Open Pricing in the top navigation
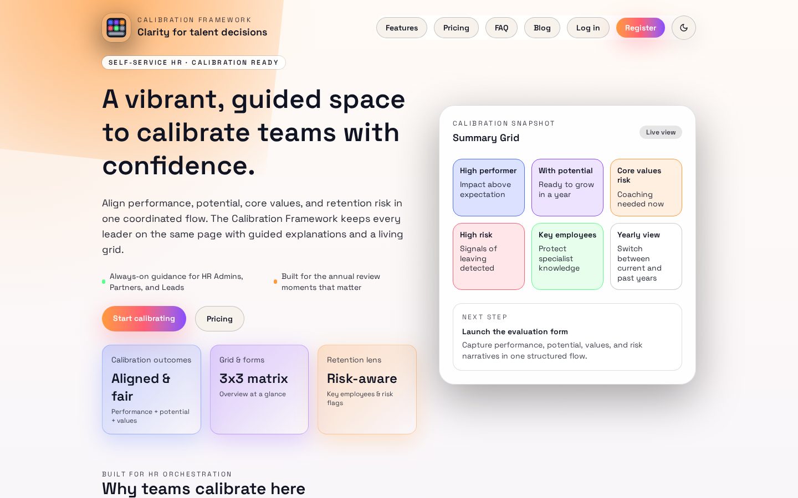The height and width of the screenshot is (498, 798). tap(456, 28)
